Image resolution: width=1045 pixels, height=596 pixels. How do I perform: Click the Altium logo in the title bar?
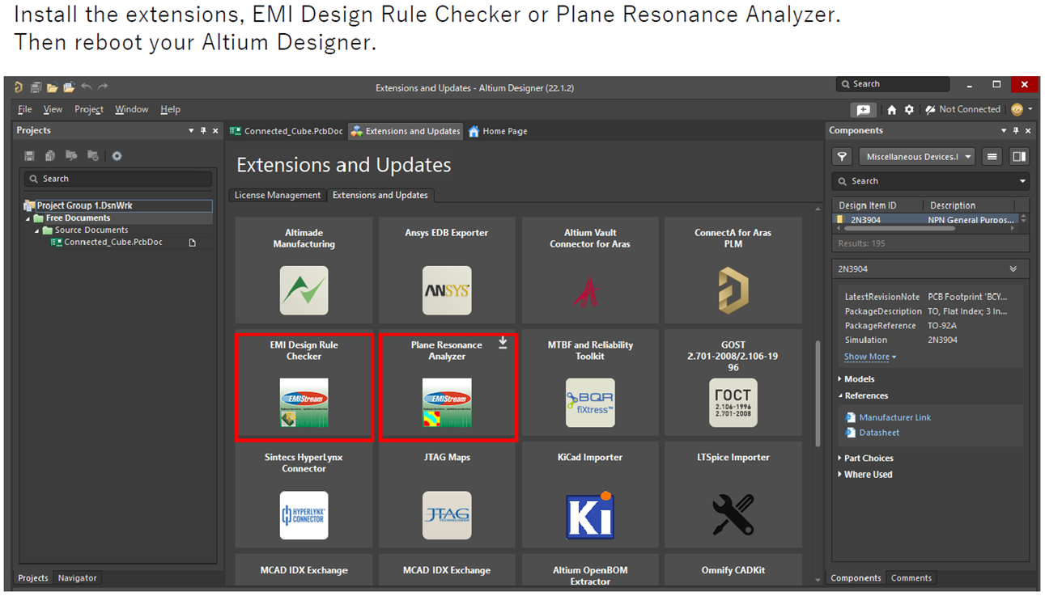(x=18, y=87)
